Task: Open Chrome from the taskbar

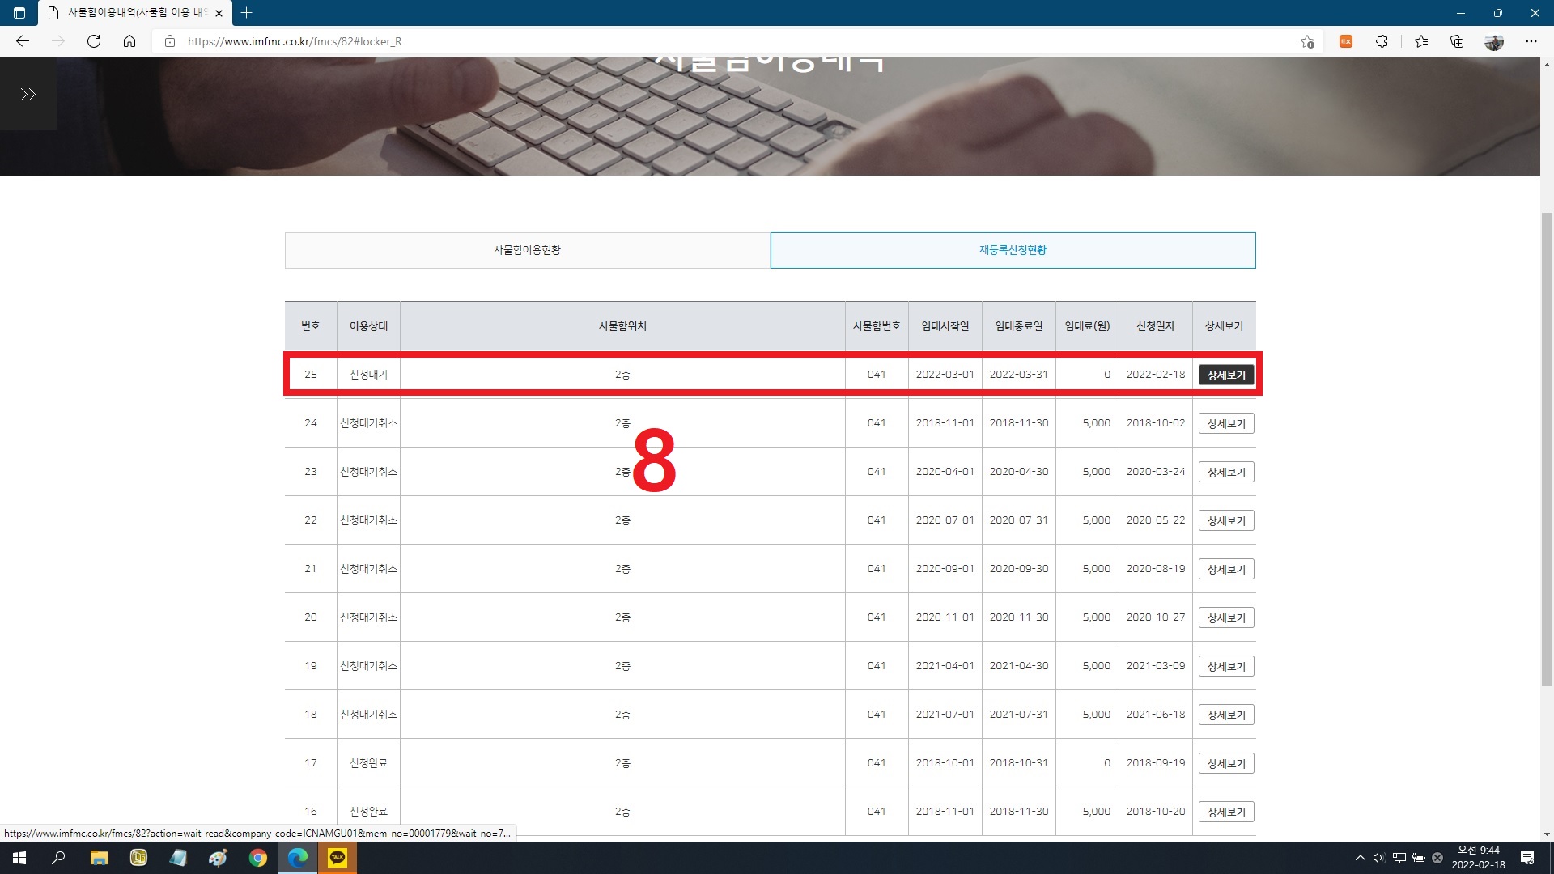Action: pyautogui.click(x=258, y=858)
